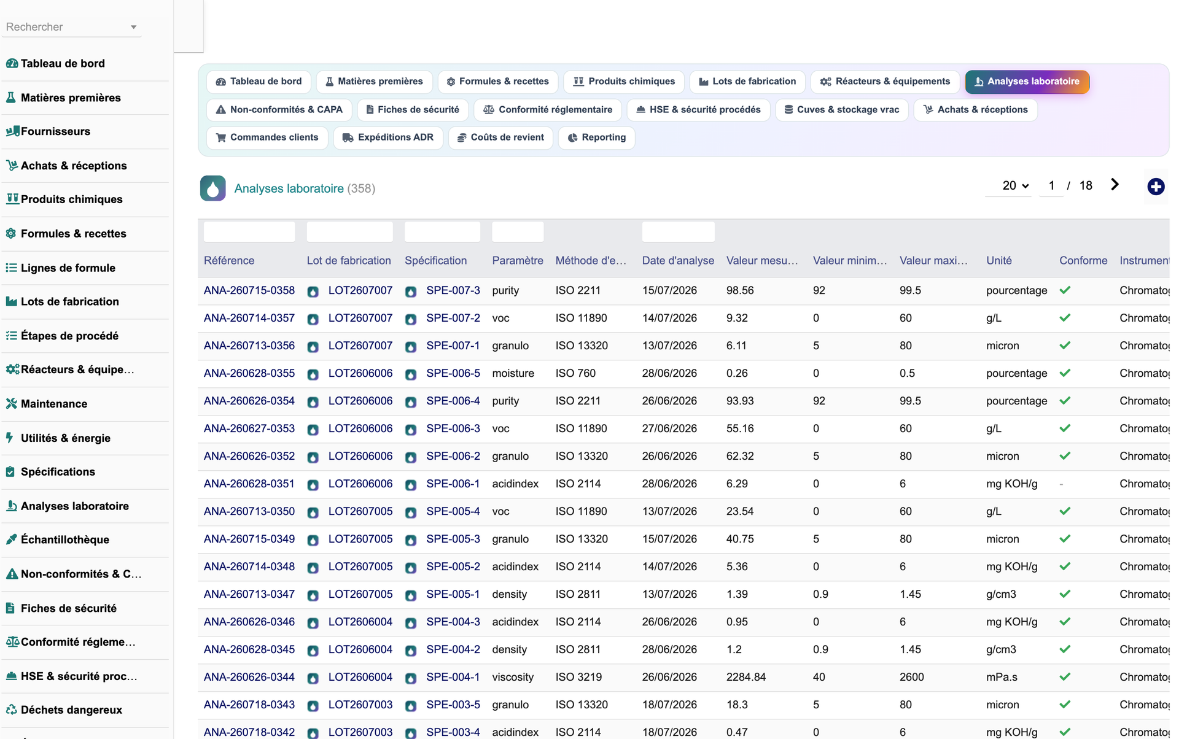1195x739 pixels.
Task: Open lot LOT2606006 in row ANA-260628-0355
Action: click(360, 373)
